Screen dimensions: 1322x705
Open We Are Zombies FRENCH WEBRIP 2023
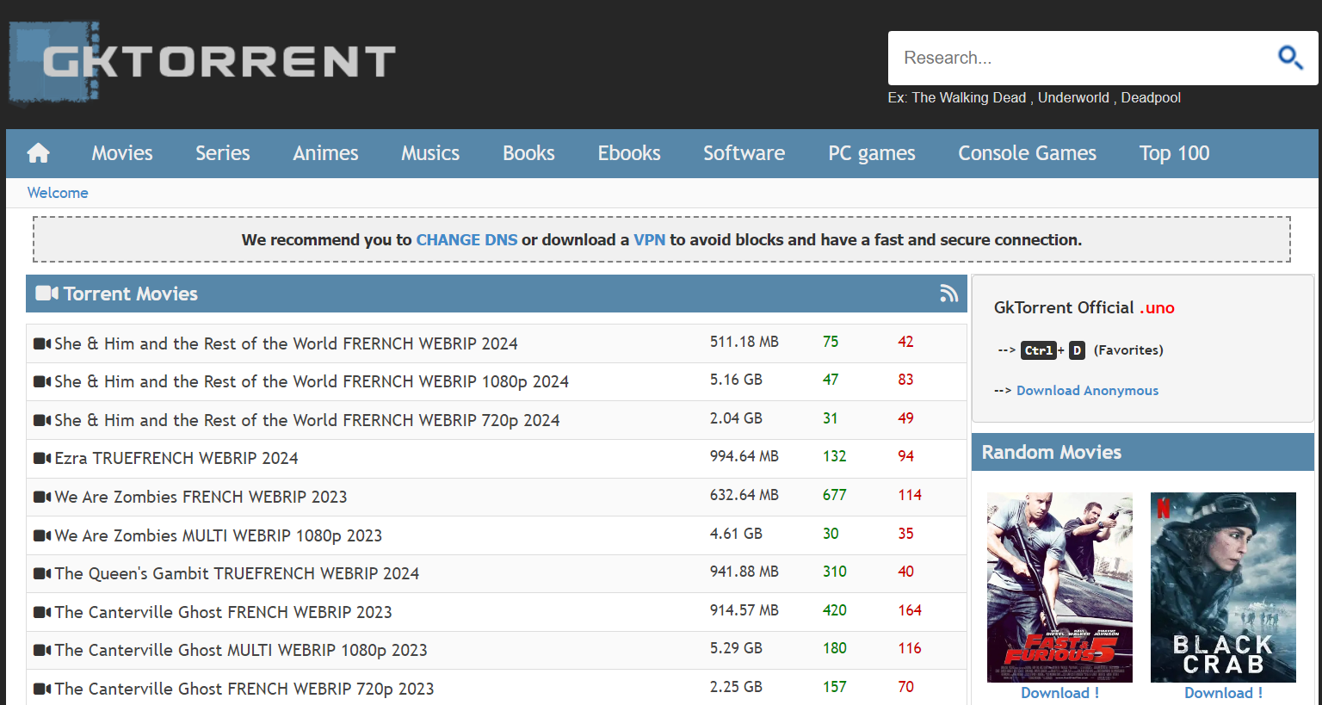point(201,497)
